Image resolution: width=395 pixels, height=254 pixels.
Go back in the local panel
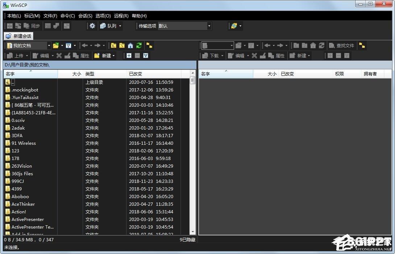tap(85, 45)
